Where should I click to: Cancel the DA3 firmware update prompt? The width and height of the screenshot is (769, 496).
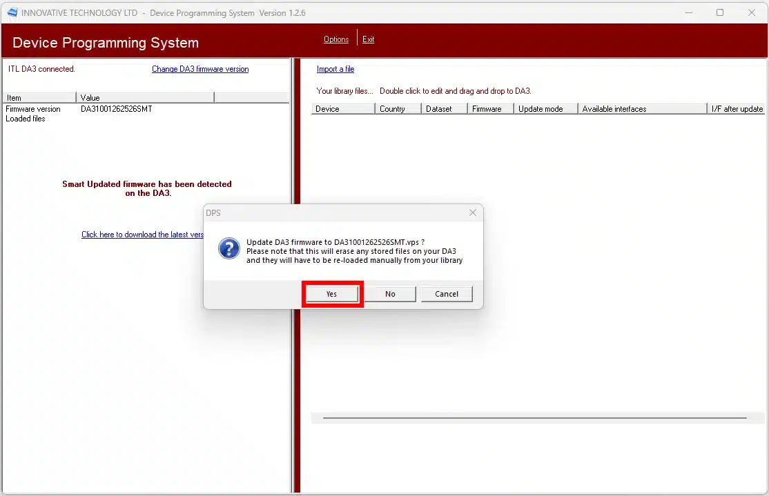pyautogui.click(x=447, y=294)
